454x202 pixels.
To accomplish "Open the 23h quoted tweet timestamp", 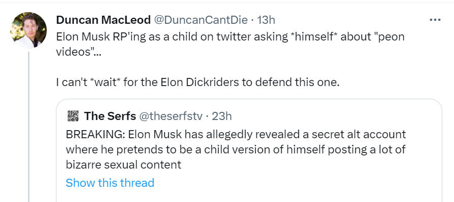I will [222, 116].
